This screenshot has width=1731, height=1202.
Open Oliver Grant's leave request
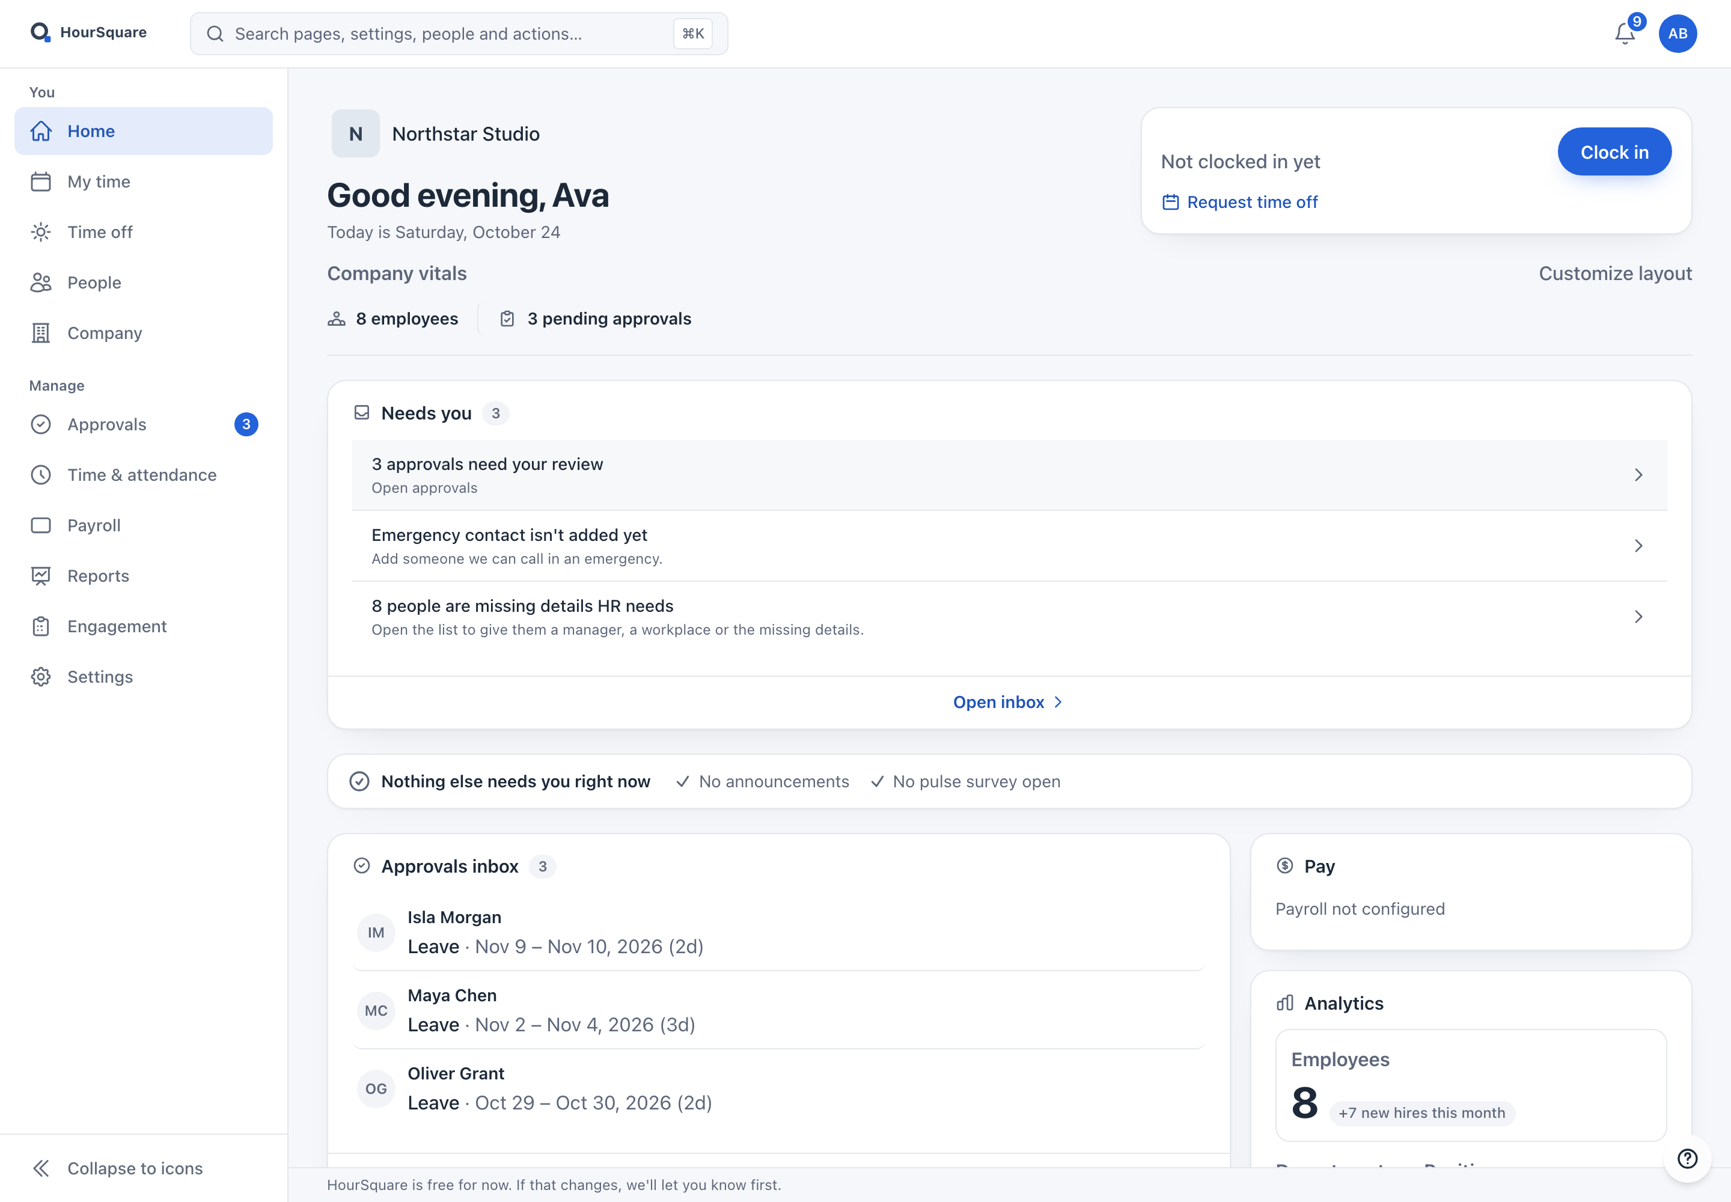pos(779,1088)
